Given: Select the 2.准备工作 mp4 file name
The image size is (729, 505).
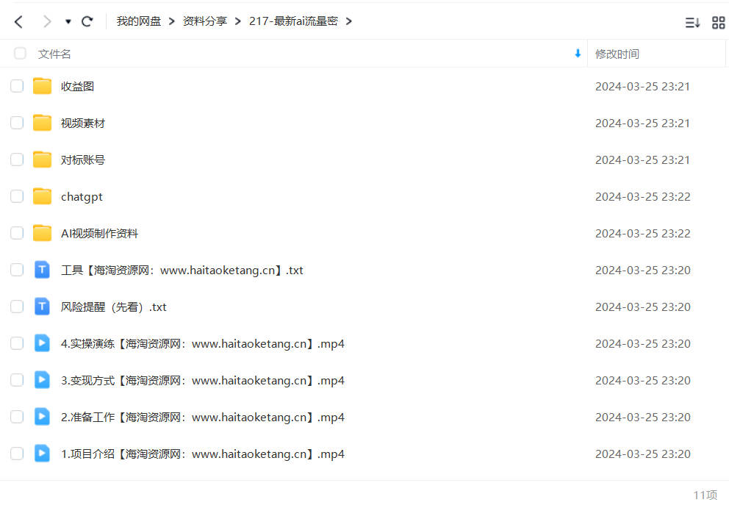Looking at the screenshot, I should pos(203,417).
